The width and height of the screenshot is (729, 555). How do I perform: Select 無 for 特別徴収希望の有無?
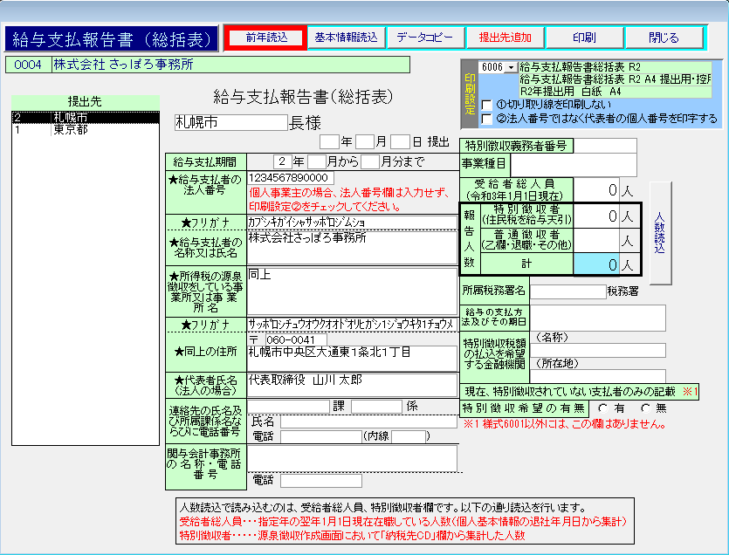tap(645, 408)
